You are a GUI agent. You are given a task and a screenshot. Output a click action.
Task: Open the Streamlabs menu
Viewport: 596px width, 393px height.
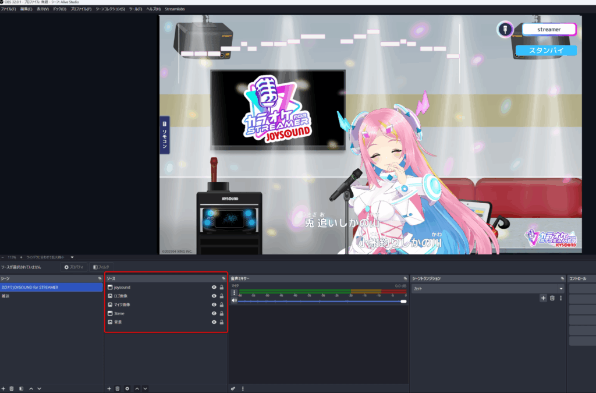click(x=176, y=9)
